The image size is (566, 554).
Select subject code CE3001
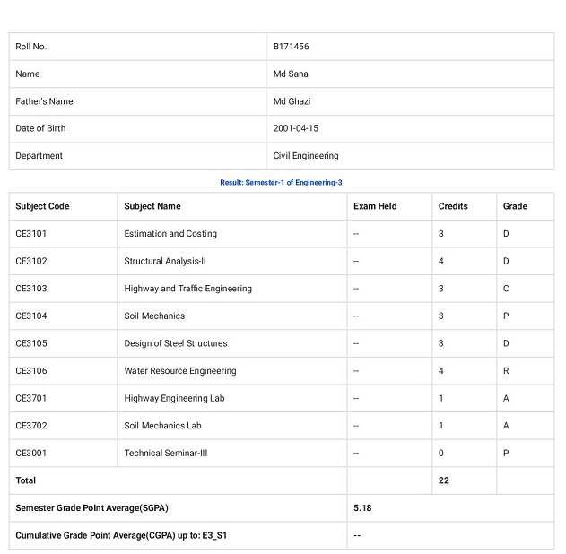pos(31,453)
